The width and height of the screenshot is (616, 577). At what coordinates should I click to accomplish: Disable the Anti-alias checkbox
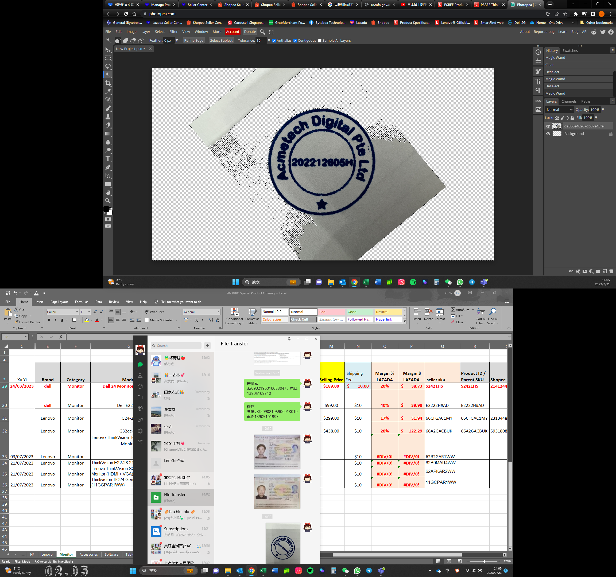pos(274,41)
